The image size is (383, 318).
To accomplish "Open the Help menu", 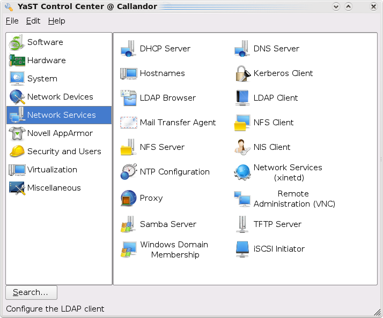I will point(56,21).
